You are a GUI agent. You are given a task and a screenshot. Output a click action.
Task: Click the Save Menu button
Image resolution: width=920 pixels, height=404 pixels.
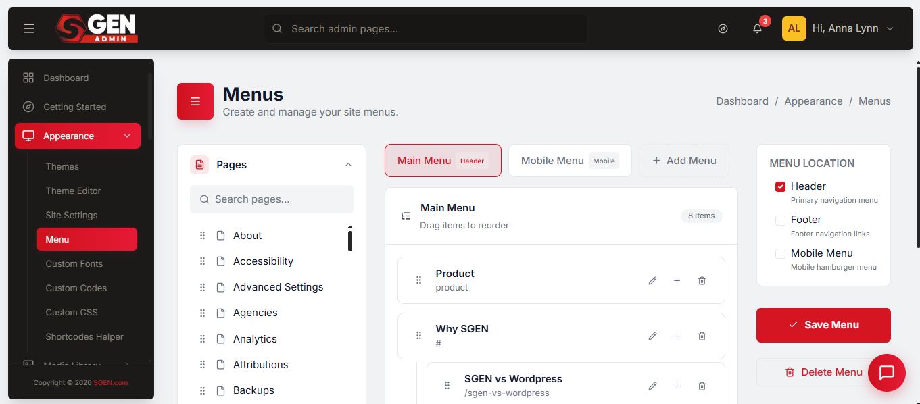pyautogui.click(x=823, y=325)
